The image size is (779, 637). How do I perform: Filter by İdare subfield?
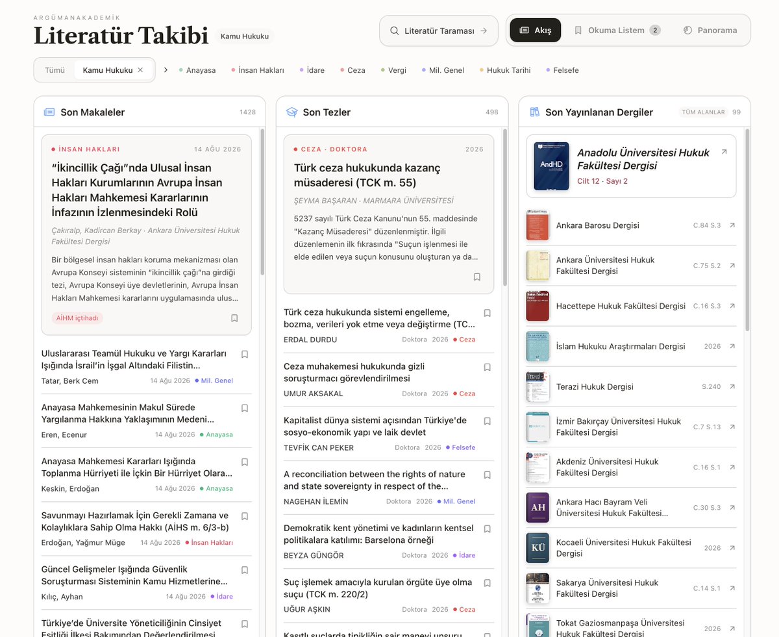tap(312, 70)
